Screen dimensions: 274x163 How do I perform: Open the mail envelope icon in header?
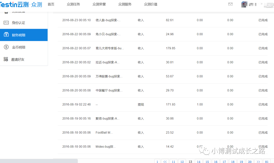(230, 4)
